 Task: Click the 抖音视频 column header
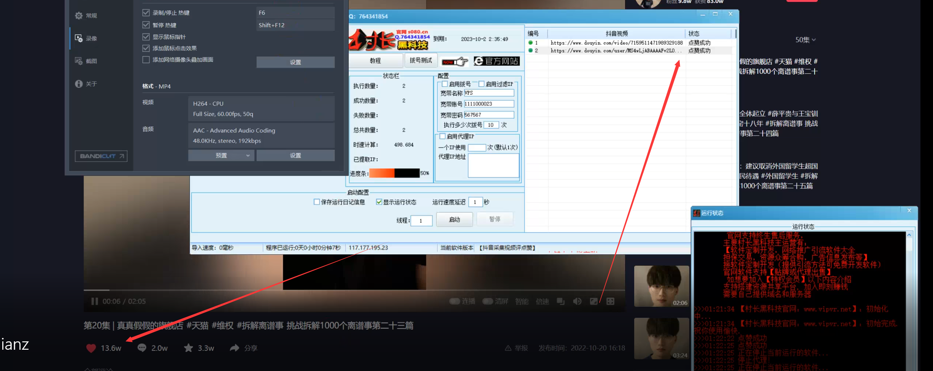[x=617, y=33]
